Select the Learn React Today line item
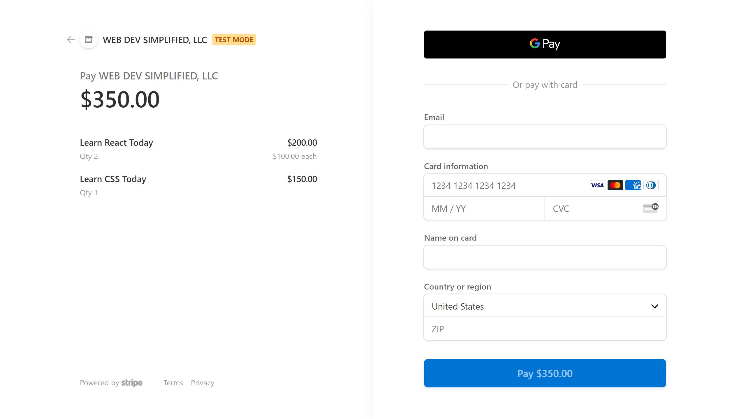This screenshot has height=419, width=746. coord(116,142)
